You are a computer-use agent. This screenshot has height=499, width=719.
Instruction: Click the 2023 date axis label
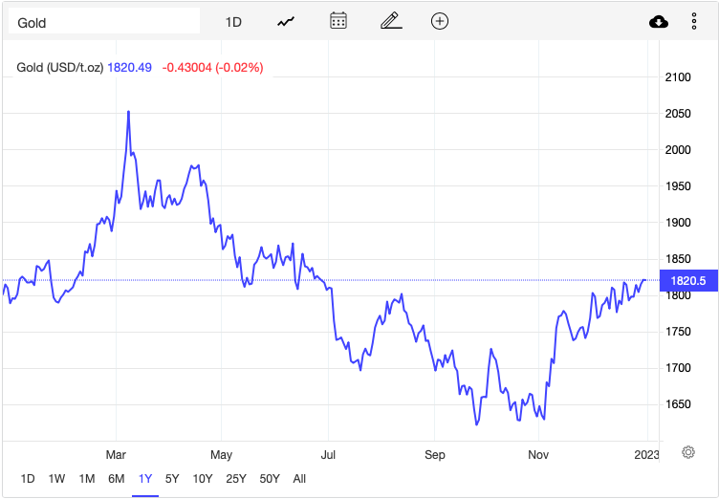(x=646, y=454)
